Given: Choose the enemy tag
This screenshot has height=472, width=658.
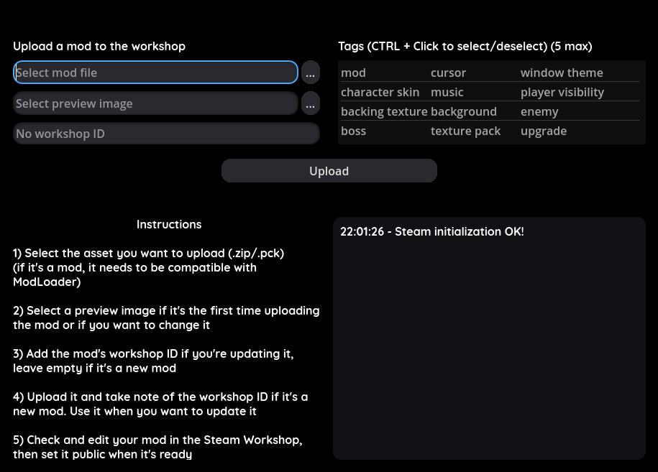Looking at the screenshot, I should click(x=539, y=111).
